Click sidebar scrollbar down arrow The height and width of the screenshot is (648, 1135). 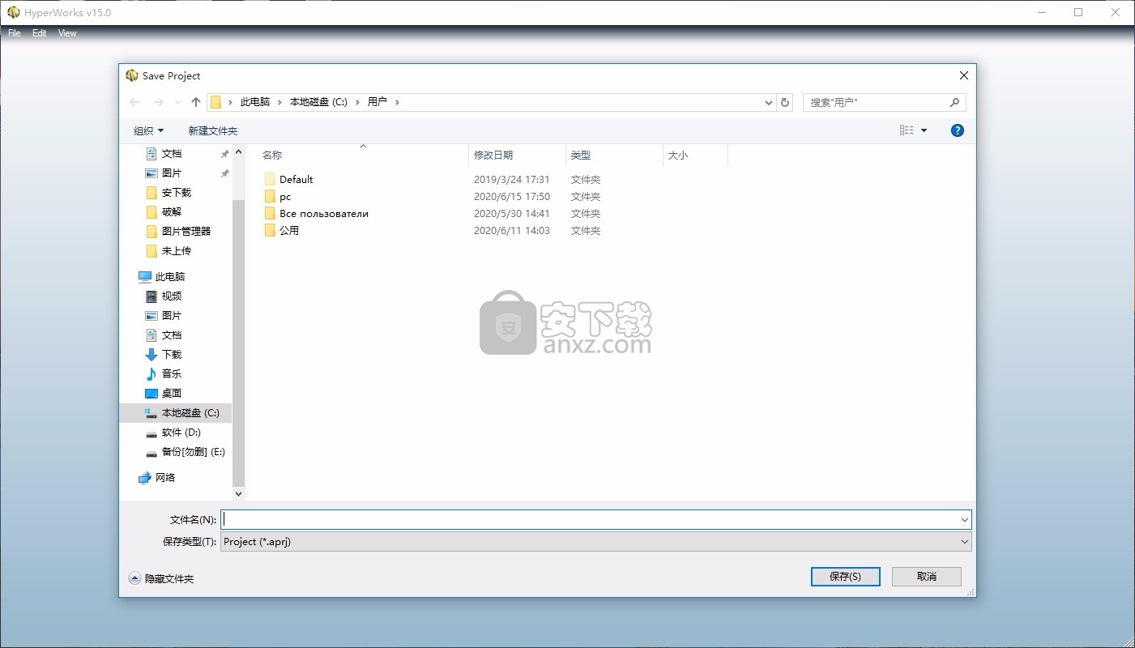pyautogui.click(x=238, y=492)
